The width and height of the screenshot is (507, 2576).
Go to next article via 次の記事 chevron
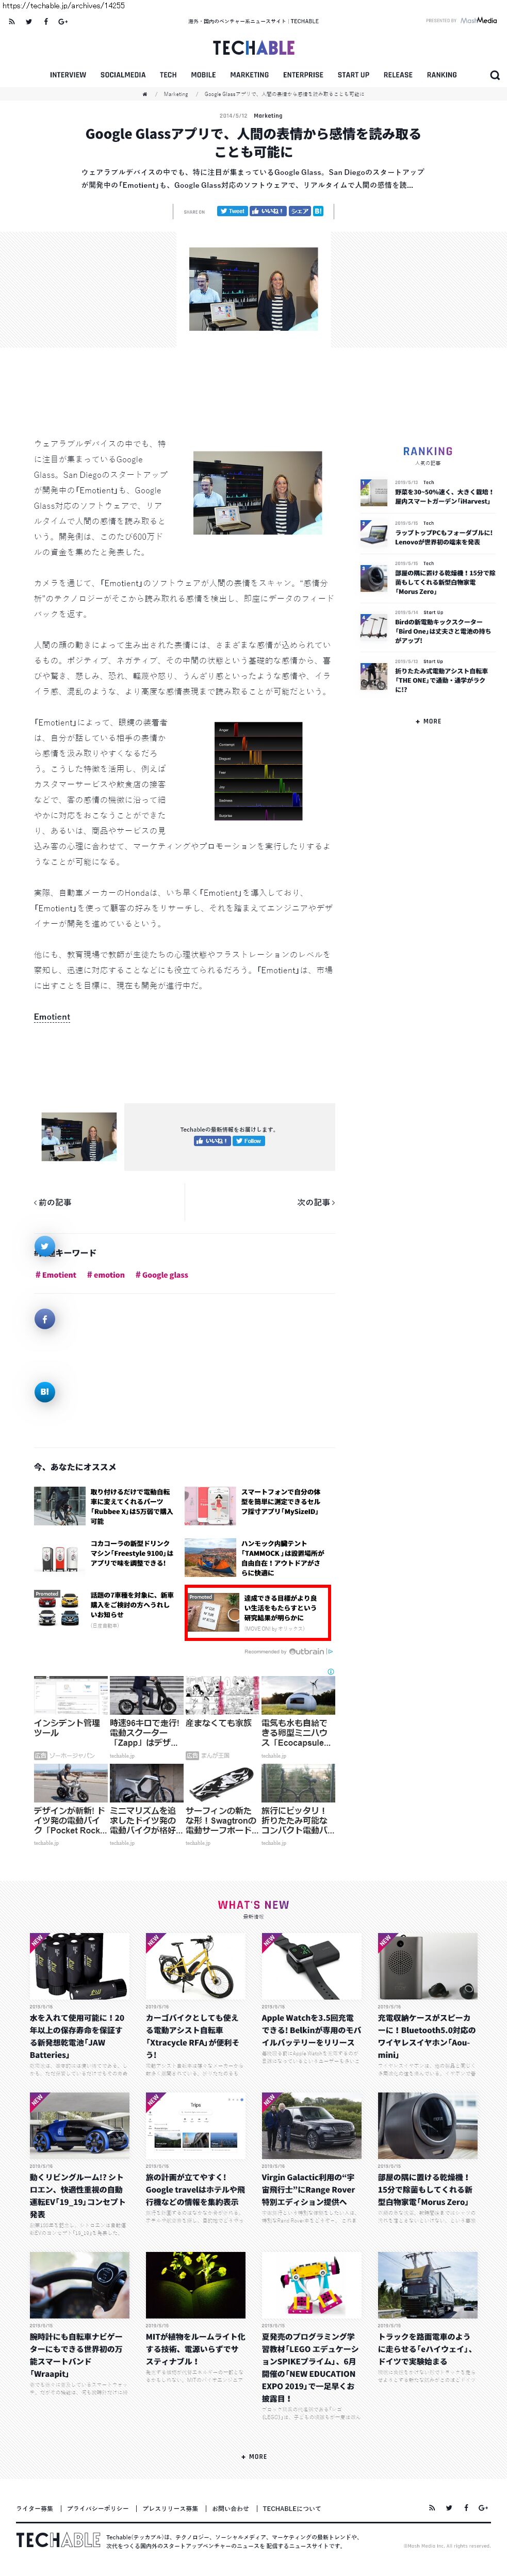pyautogui.click(x=315, y=1202)
